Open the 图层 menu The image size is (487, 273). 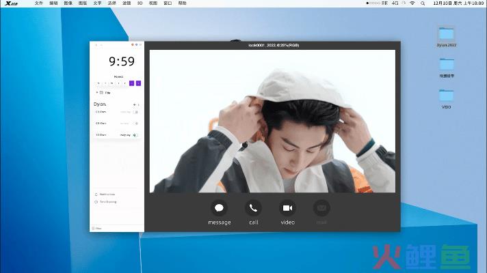(83, 3)
